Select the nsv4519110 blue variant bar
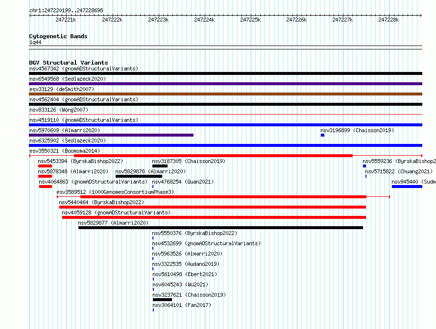 pos(225,125)
